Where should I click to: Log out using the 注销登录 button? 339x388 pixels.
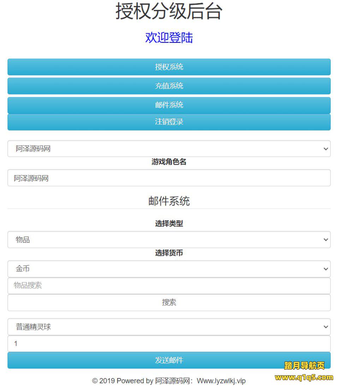coord(169,122)
